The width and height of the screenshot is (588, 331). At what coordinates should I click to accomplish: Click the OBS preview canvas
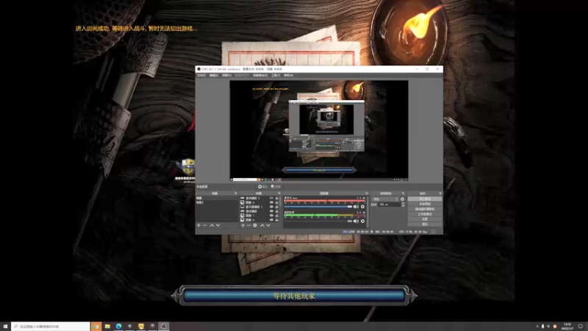[x=319, y=130]
